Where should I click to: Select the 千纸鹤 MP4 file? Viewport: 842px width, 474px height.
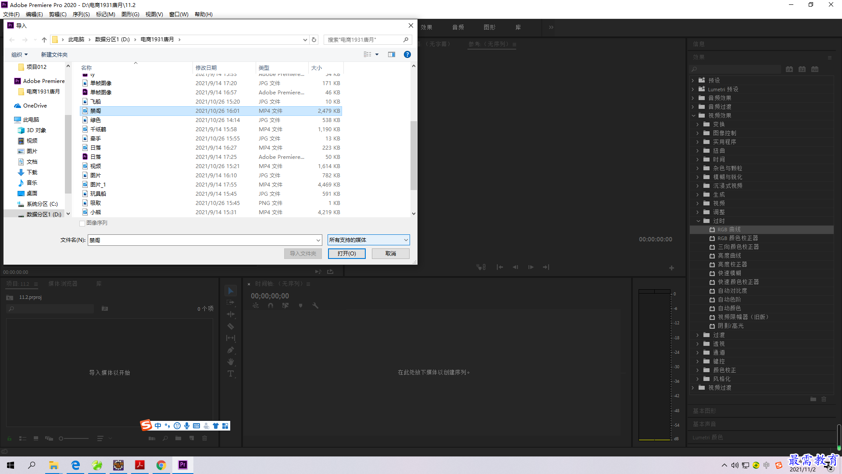click(x=211, y=129)
